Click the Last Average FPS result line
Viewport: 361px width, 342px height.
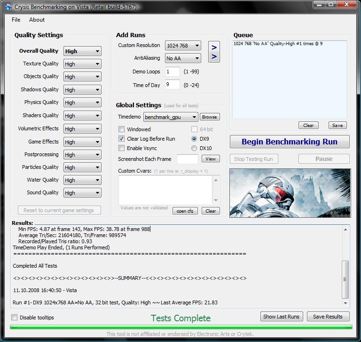(x=115, y=302)
